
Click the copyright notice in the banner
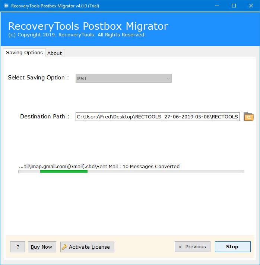[x=77, y=35]
